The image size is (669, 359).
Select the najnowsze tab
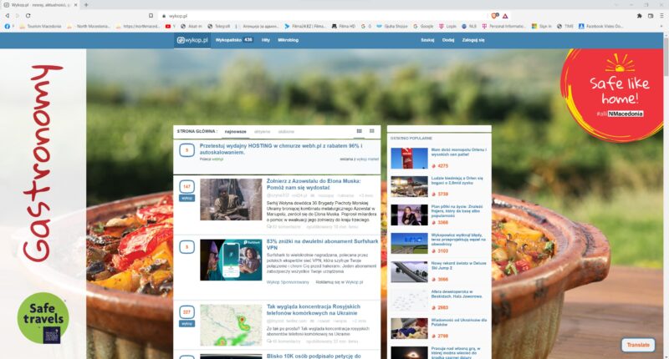[x=236, y=132]
